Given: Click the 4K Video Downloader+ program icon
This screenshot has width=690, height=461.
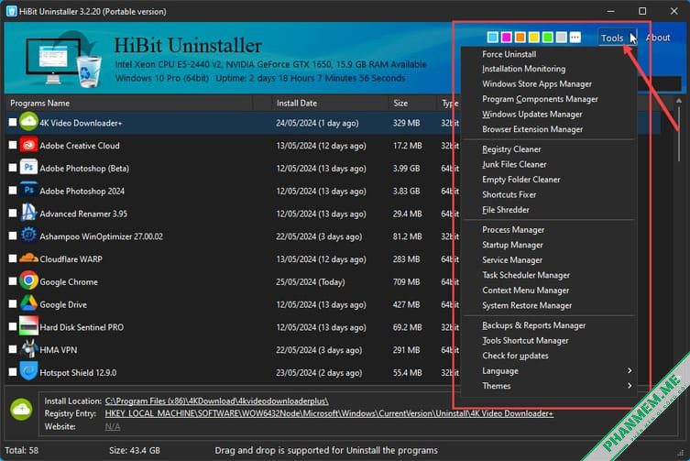Looking at the screenshot, I should (x=28, y=122).
